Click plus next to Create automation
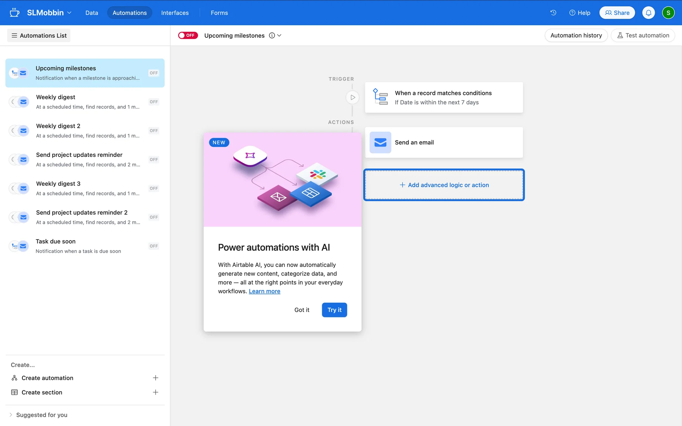This screenshot has height=426, width=682. (155, 378)
